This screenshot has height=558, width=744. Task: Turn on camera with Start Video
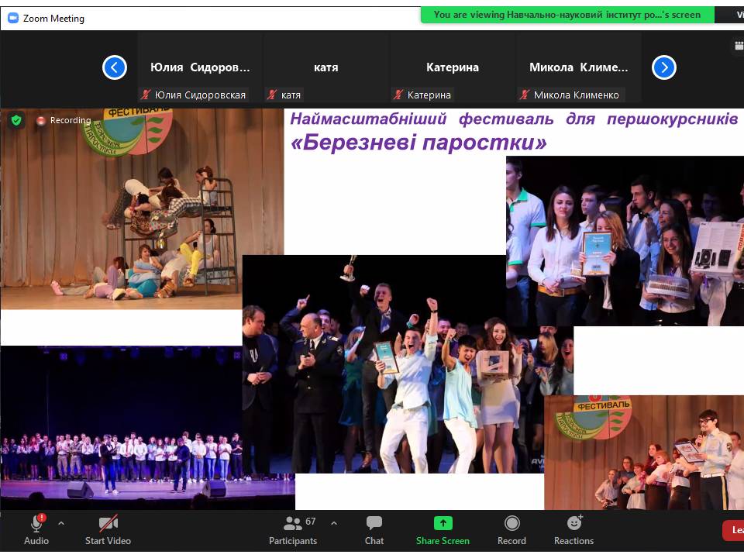click(x=108, y=529)
